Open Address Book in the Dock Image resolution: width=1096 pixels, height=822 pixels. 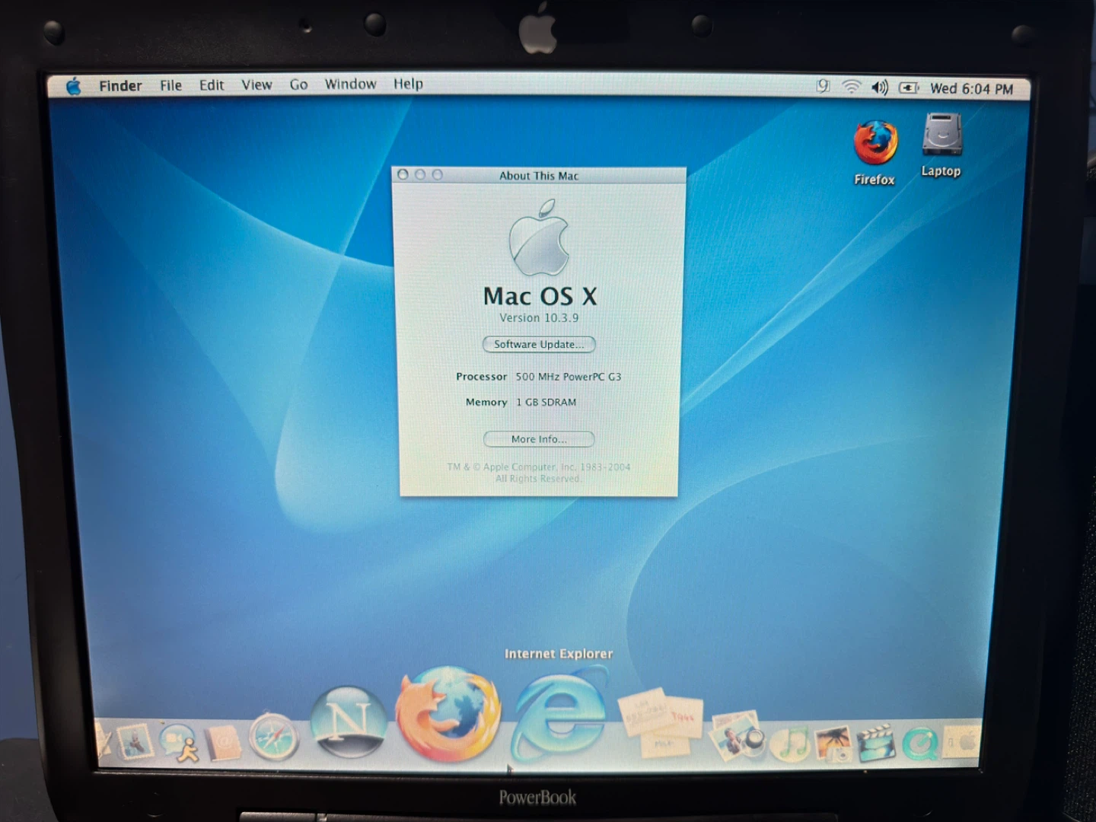(x=224, y=742)
